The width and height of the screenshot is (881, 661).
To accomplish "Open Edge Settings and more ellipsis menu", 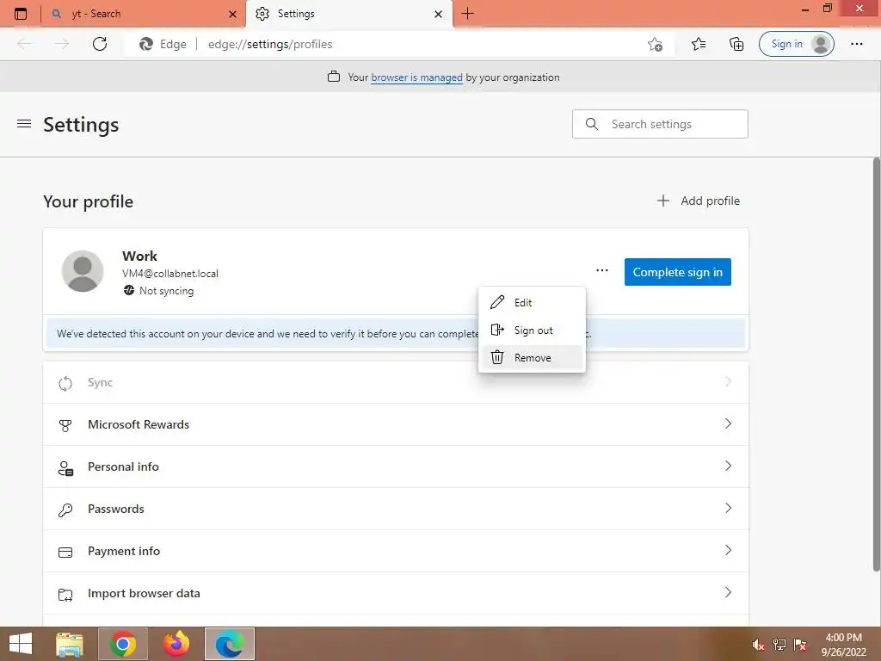I will coord(857,44).
